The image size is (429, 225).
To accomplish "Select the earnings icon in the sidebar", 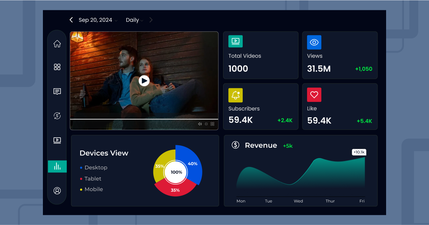I will (57, 116).
